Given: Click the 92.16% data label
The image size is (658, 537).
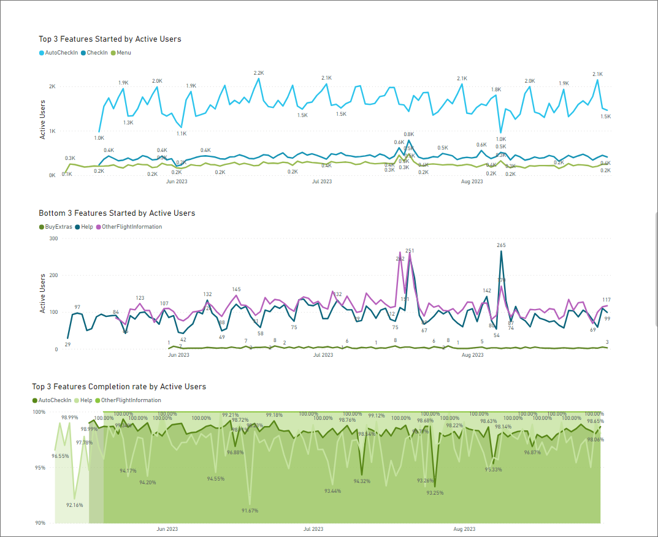Looking at the screenshot, I should point(75,505).
